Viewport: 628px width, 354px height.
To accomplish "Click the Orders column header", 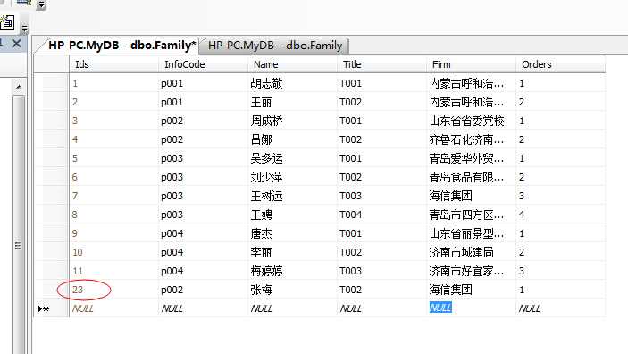I will pyautogui.click(x=560, y=64).
